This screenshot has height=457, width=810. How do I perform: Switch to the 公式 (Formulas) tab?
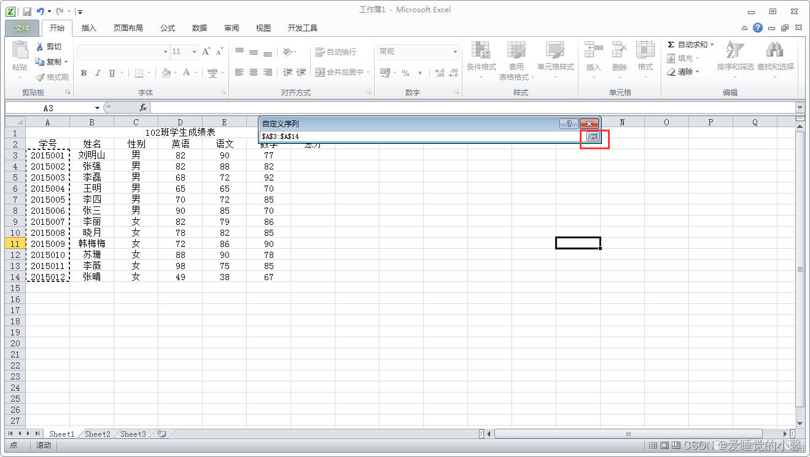[168, 28]
